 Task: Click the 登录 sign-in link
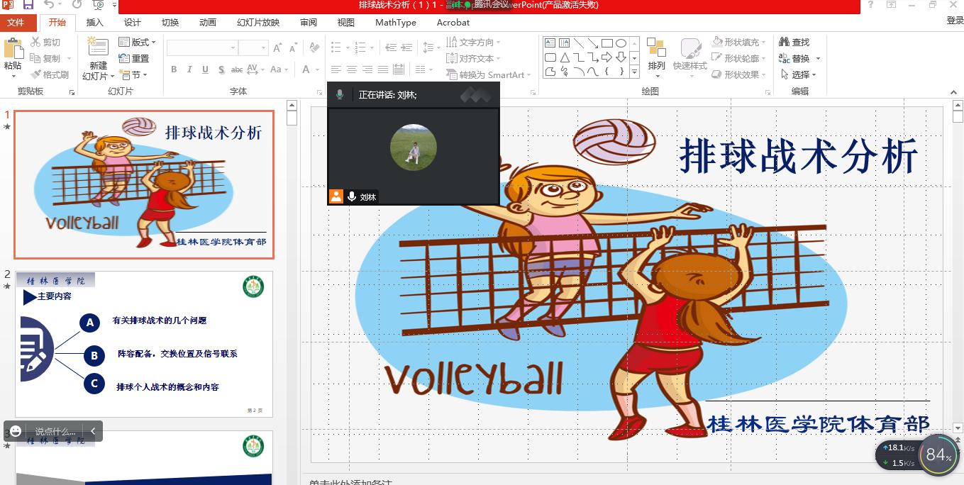click(955, 21)
